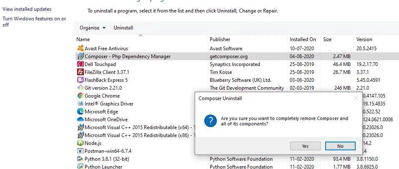Click the 246 MB size value
The image size is (399, 169).
(x=343, y=88)
